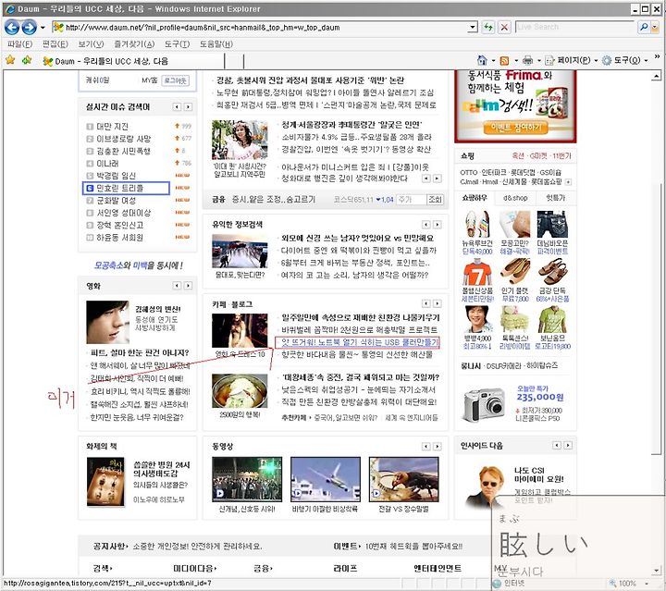Click the Live Search magnifier icon
The image size is (666, 591).
644,27
